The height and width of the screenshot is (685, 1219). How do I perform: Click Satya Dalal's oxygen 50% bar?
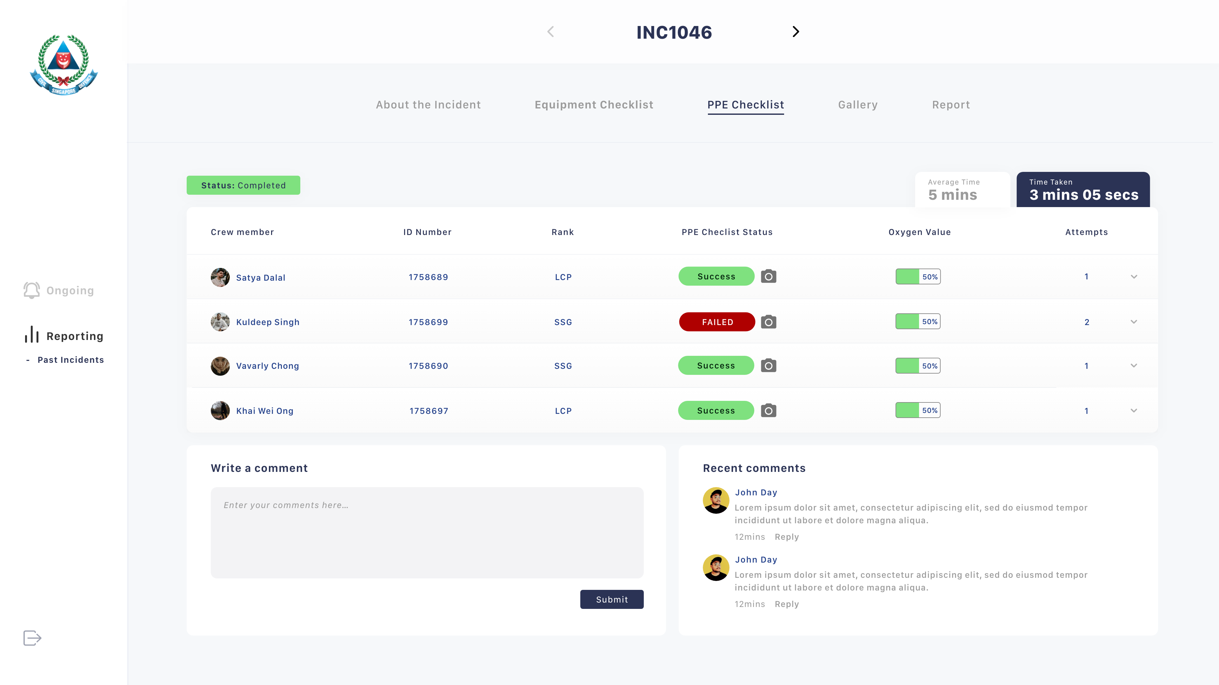[917, 277]
